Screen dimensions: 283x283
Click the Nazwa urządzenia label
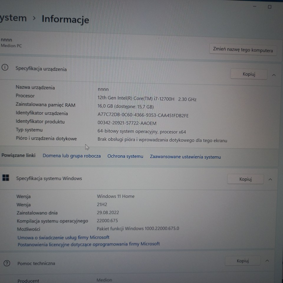pos(35,87)
